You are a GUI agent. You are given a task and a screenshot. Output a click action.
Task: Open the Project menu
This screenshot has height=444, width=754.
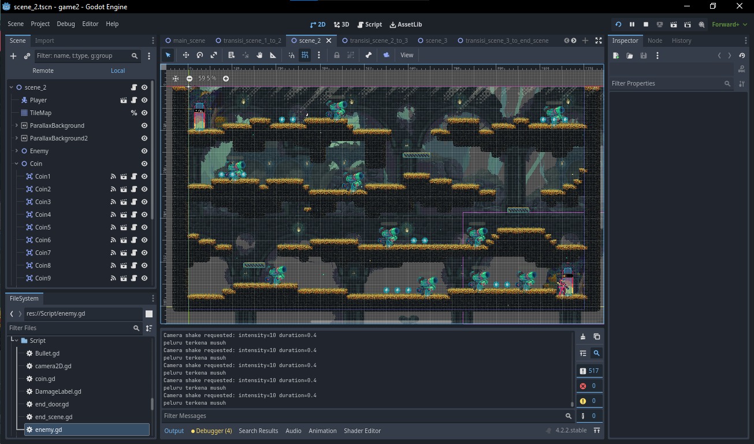[x=40, y=24]
